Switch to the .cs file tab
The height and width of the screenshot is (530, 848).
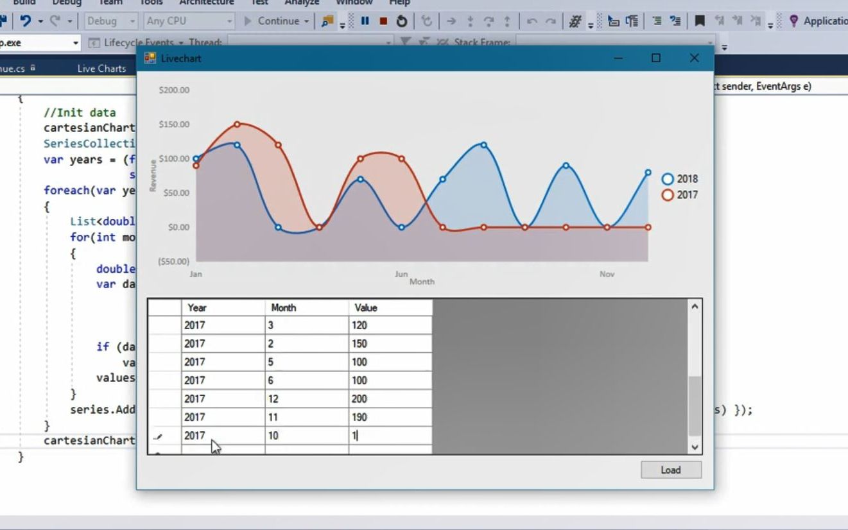[13, 68]
